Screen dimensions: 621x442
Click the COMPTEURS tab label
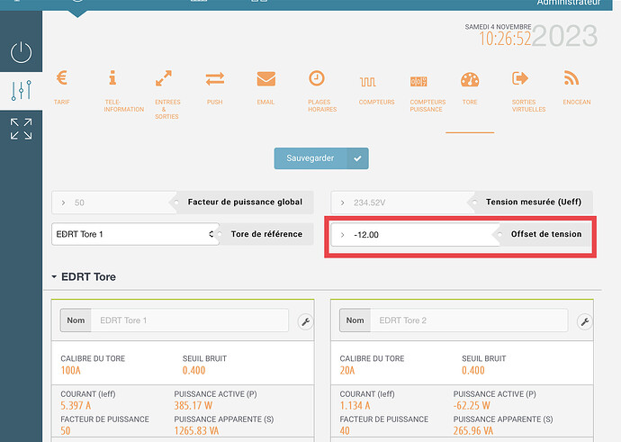click(x=376, y=103)
